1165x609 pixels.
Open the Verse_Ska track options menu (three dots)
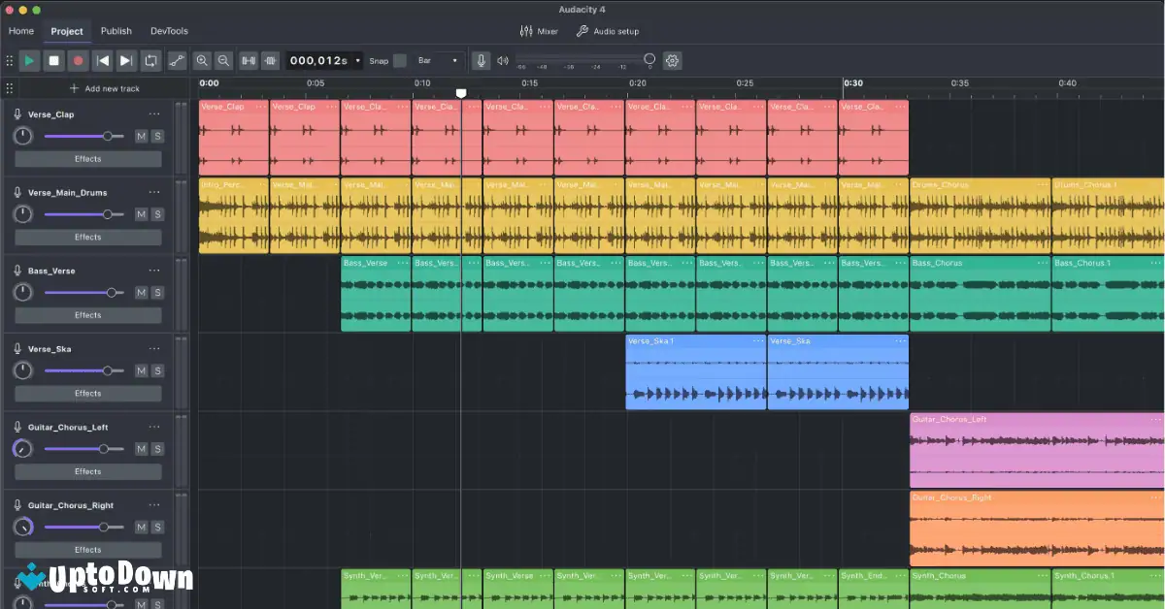click(153, 348)
